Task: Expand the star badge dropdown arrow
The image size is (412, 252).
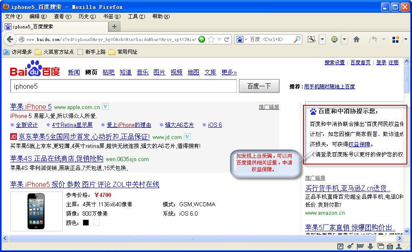Action: coord(345,40)
